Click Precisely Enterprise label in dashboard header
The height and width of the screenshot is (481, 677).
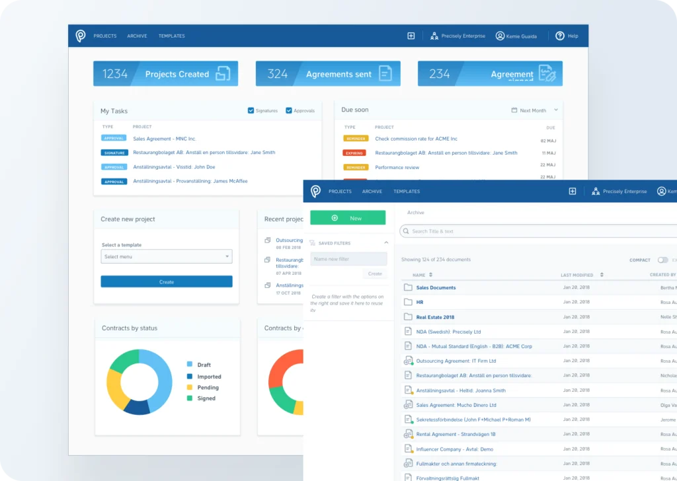(463, 36)
